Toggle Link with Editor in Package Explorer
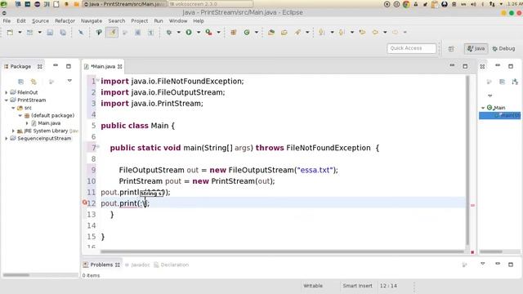 (34, 82)
